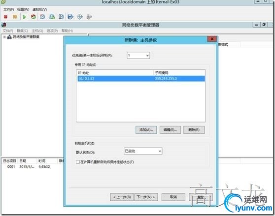Image resolution: width=275 pixels, height=216 pixels.
Task: Open the 主机(O) menu in NLB manager
Action: coord(37,31)
